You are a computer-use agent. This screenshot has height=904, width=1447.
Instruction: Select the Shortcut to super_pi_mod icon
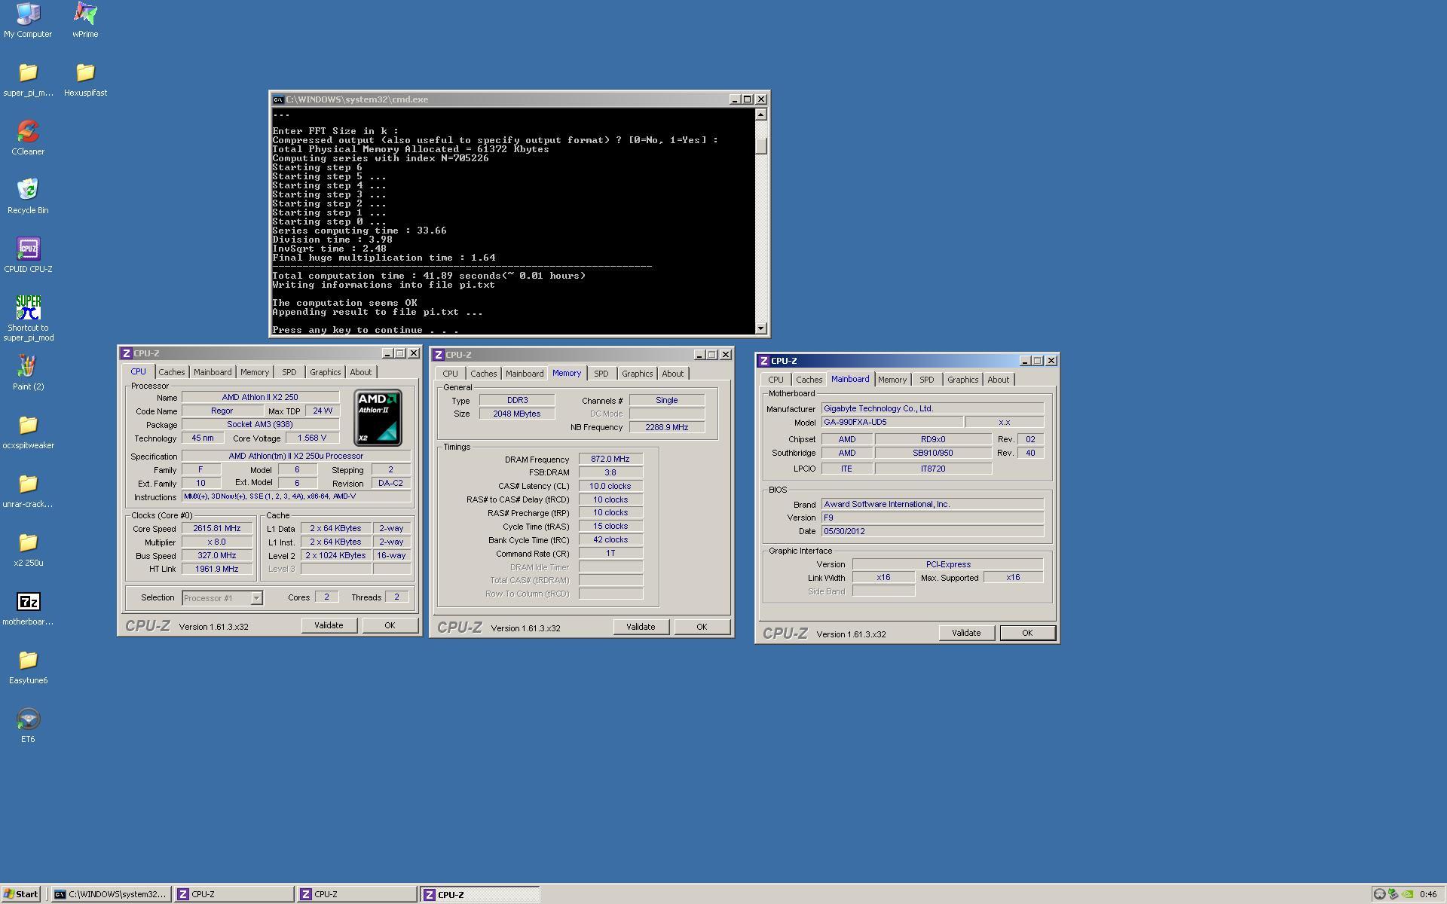pyautogui.click(x=28, y=318)
